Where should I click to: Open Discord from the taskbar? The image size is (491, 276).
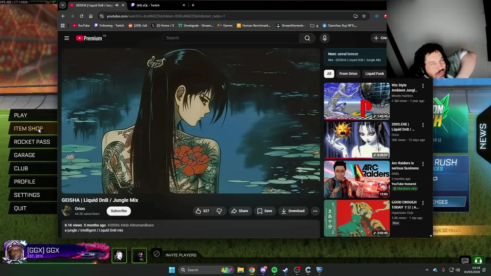[263, 270]
